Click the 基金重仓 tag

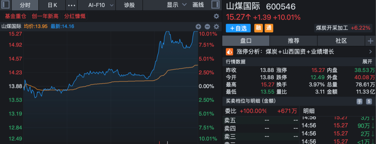click(15, 16)
